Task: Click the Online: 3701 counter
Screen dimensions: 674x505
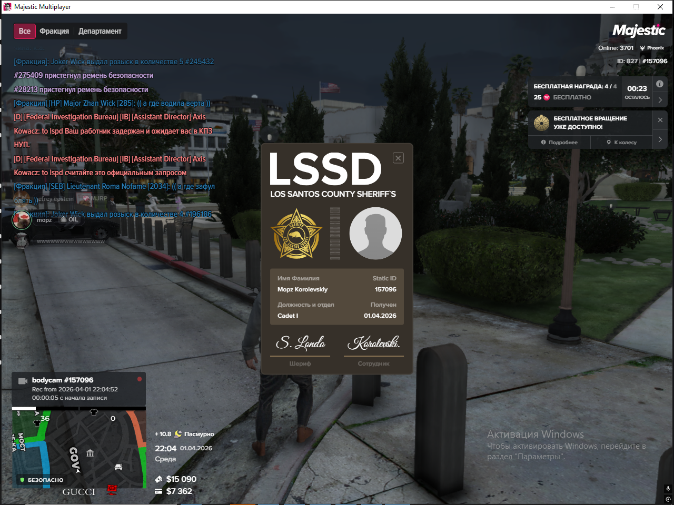Action: point(616,48)
